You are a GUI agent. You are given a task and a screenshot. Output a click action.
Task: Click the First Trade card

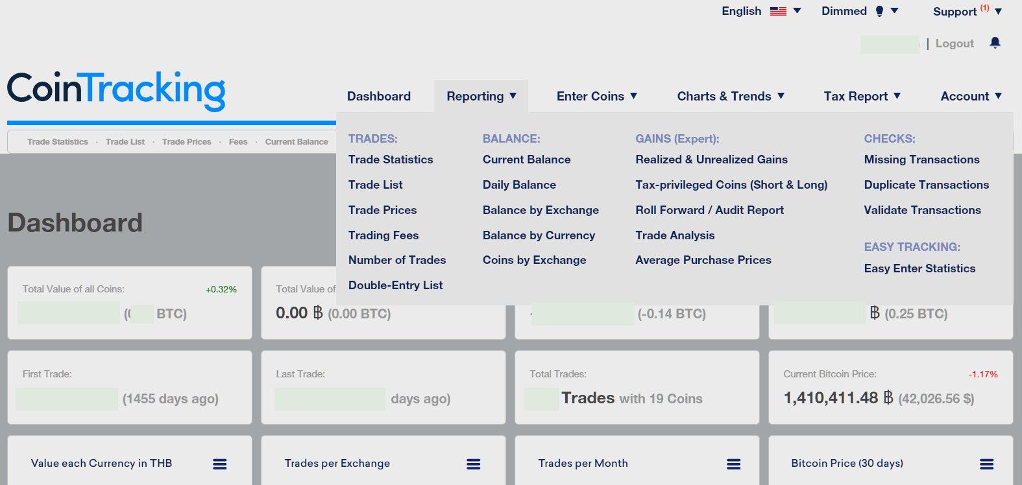(130, 388)
